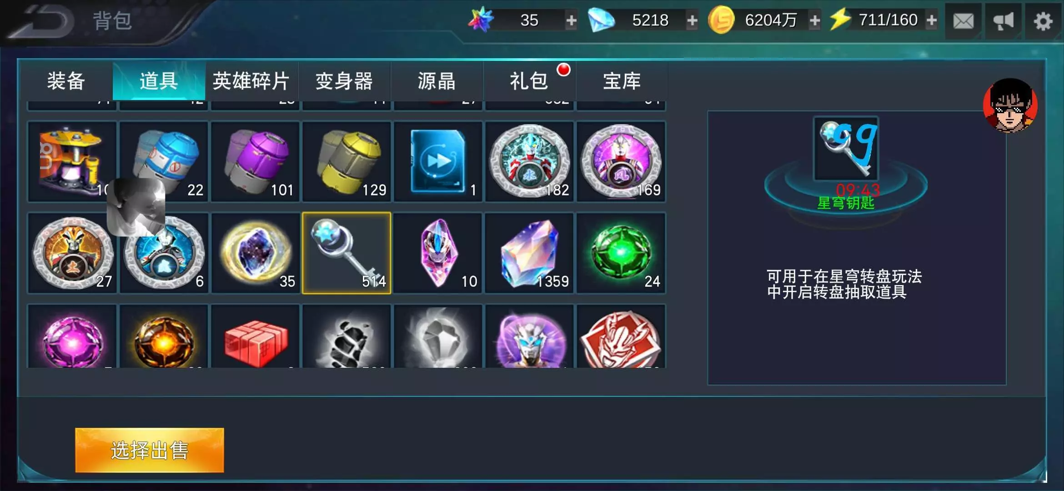
Task: Select the blue fast-forward card item
Action: [438, 161]
